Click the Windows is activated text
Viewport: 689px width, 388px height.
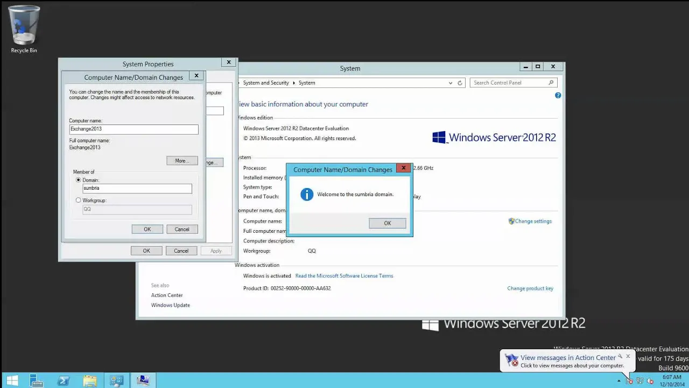266,276
